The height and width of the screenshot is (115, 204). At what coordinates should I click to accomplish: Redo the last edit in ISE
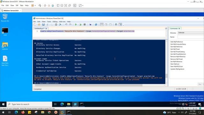pos(70,25)
